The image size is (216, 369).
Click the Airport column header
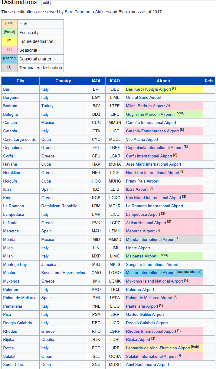click(163, 81)
